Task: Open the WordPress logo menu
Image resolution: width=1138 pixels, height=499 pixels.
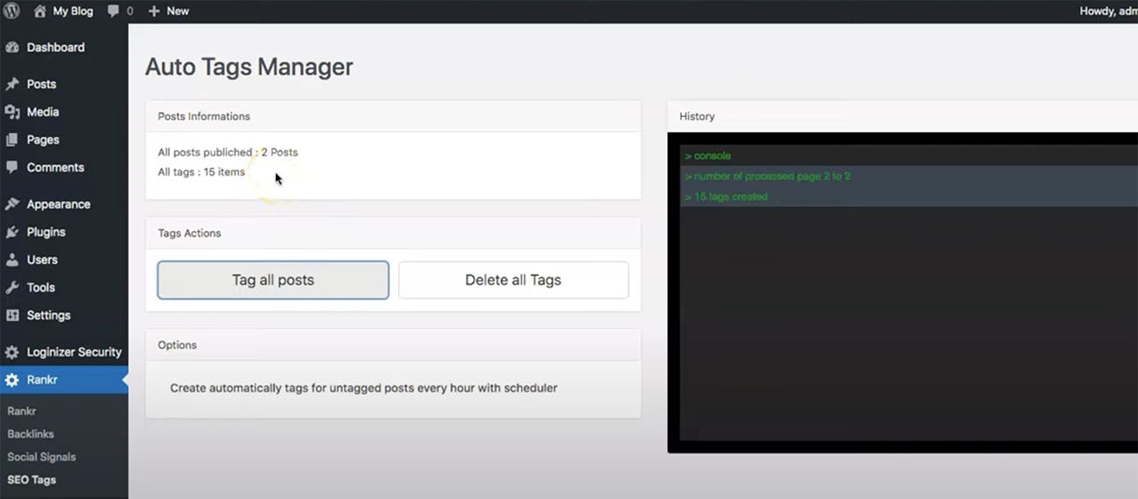Action: point(11,11)
